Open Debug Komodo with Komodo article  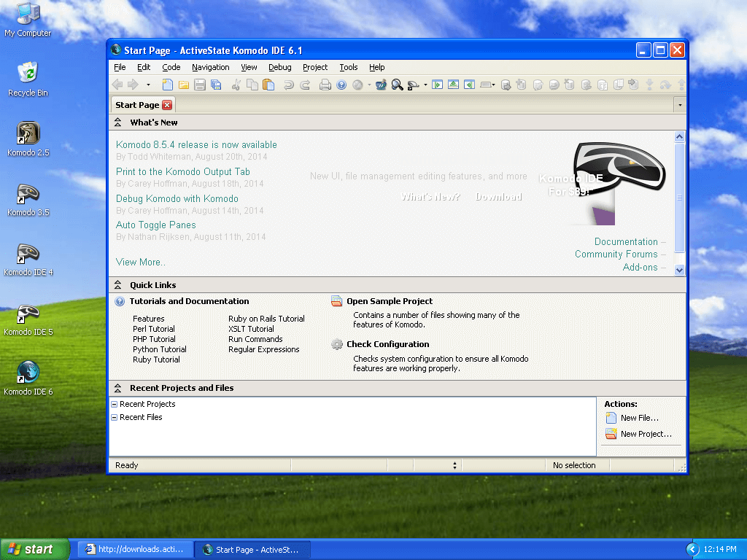[x=177, y=198]
